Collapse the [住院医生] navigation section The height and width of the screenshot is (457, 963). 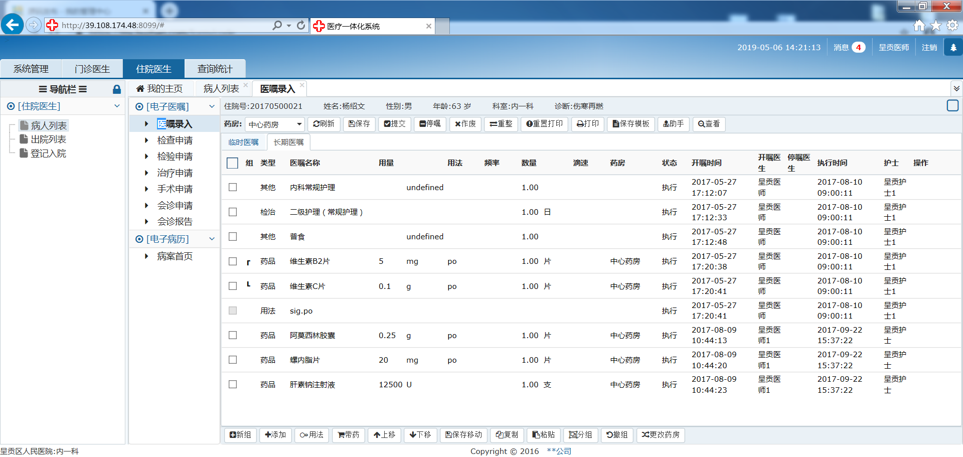tap(117, 106)
